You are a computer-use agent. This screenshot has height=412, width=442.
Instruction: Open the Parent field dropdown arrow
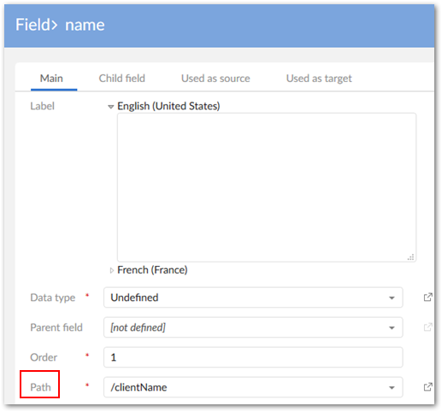392,327
